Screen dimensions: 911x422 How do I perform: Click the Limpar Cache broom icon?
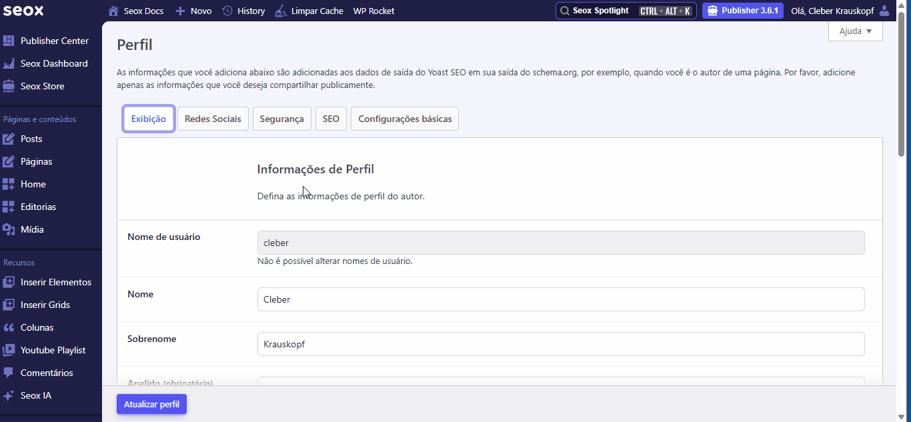pyautogui.click(x=281, y=11)
